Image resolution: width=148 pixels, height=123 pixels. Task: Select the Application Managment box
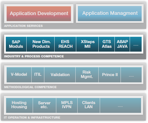(x=110, y=13)
